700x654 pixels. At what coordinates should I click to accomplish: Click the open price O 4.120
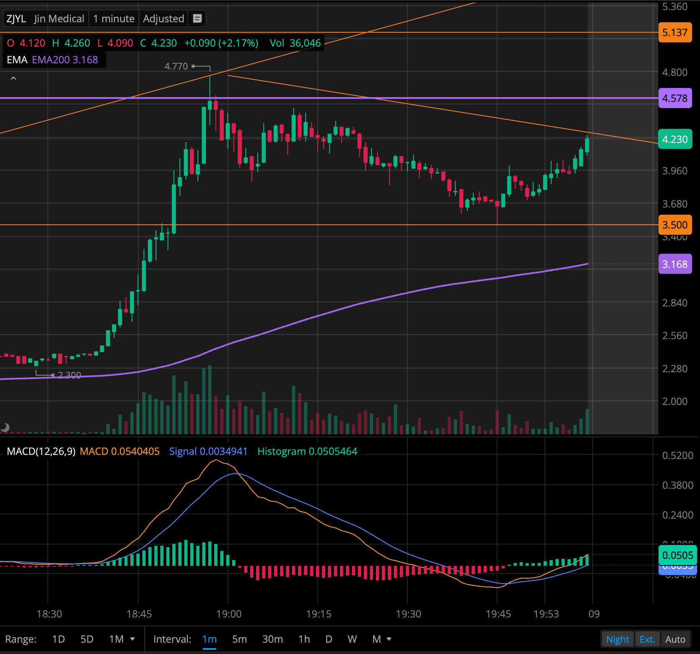pos(26,43)
